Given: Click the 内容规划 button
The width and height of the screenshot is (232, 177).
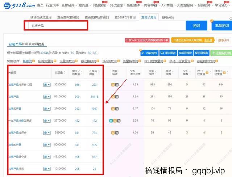Looking at the screenshot, I should [149, 53].
